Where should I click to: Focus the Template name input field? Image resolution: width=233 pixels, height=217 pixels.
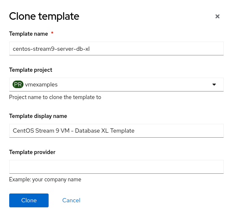[x=116, y=49]
